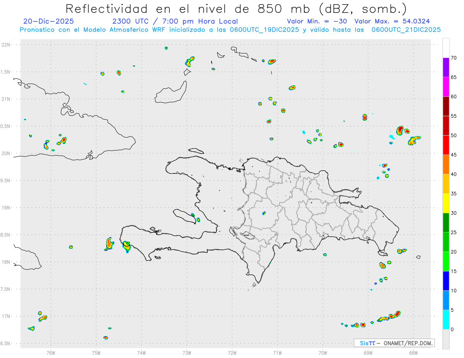Viewport: 464px width, 358px height.
Task: Click the '6.5N' latitude label at bottom
Action: pos(5,344)
